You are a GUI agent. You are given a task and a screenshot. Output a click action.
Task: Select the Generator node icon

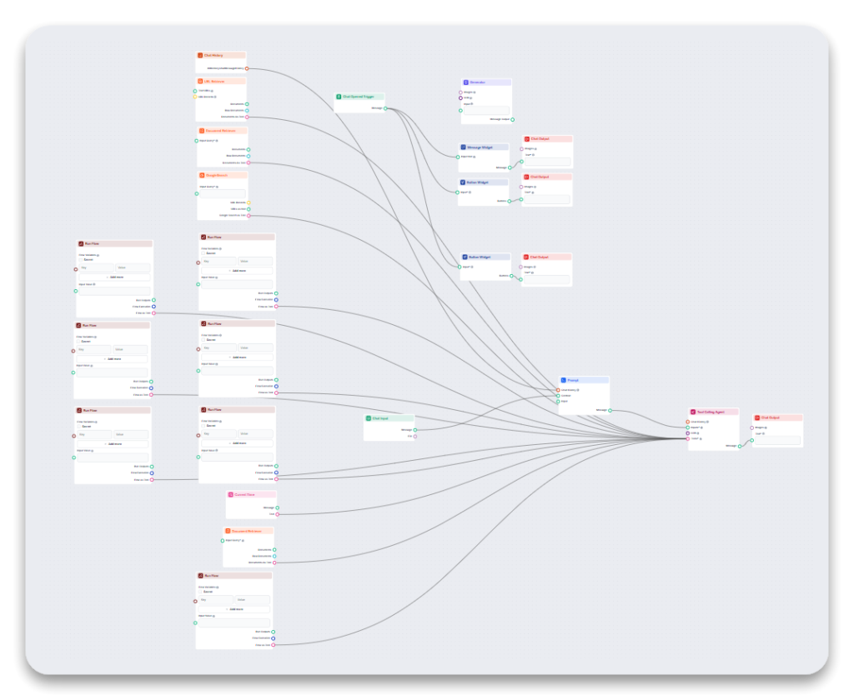coord(465,82)
